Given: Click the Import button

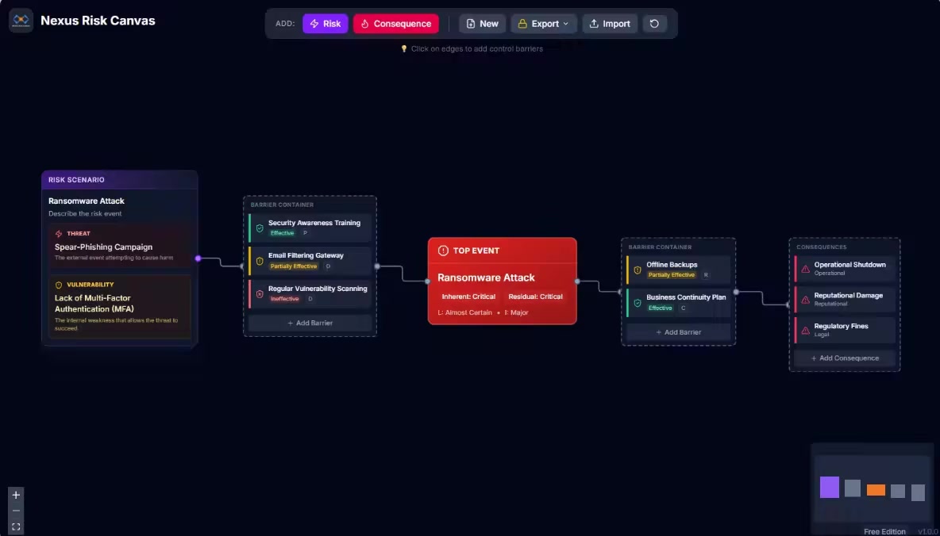Looking at the screenshot, I should (x=609, y=24).
